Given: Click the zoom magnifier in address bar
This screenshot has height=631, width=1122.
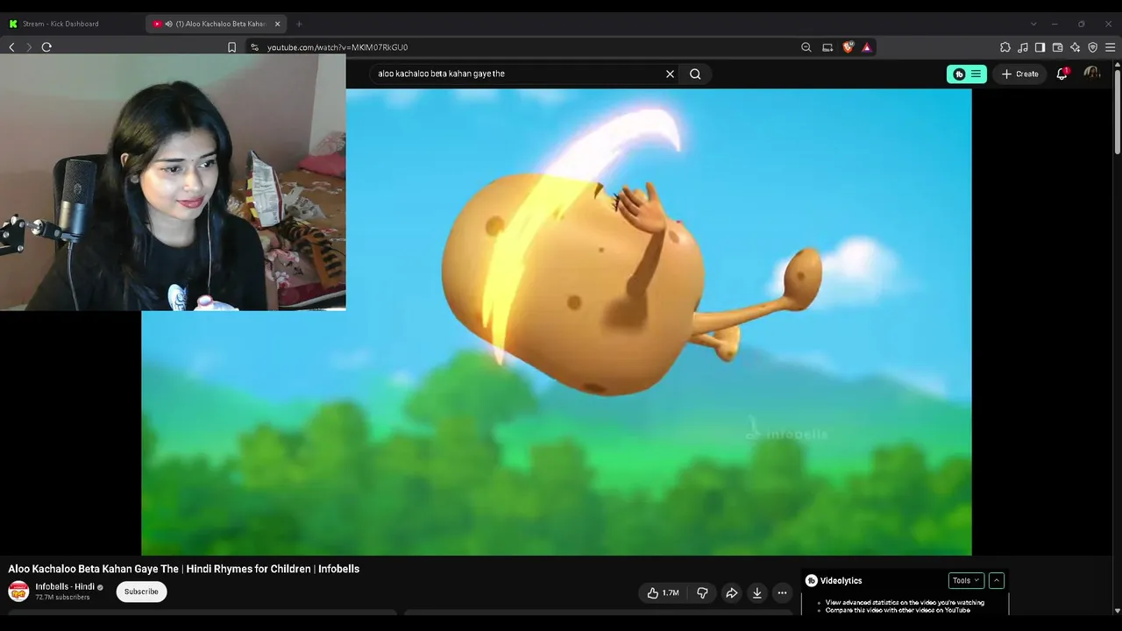Looking at the screenshot, I should click(x=806, y=47).
